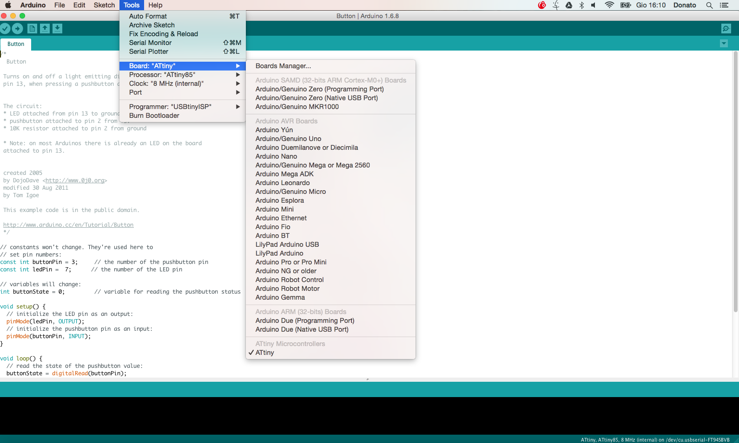The width and height of the screenshot is (739, 443).
Task: Switch to the Button sketch tab
Action: (x=16, y=44)
